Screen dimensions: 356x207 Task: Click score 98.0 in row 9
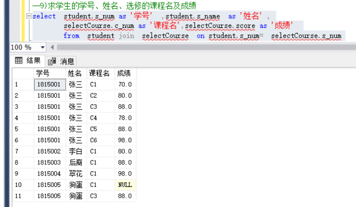point(126,174)
